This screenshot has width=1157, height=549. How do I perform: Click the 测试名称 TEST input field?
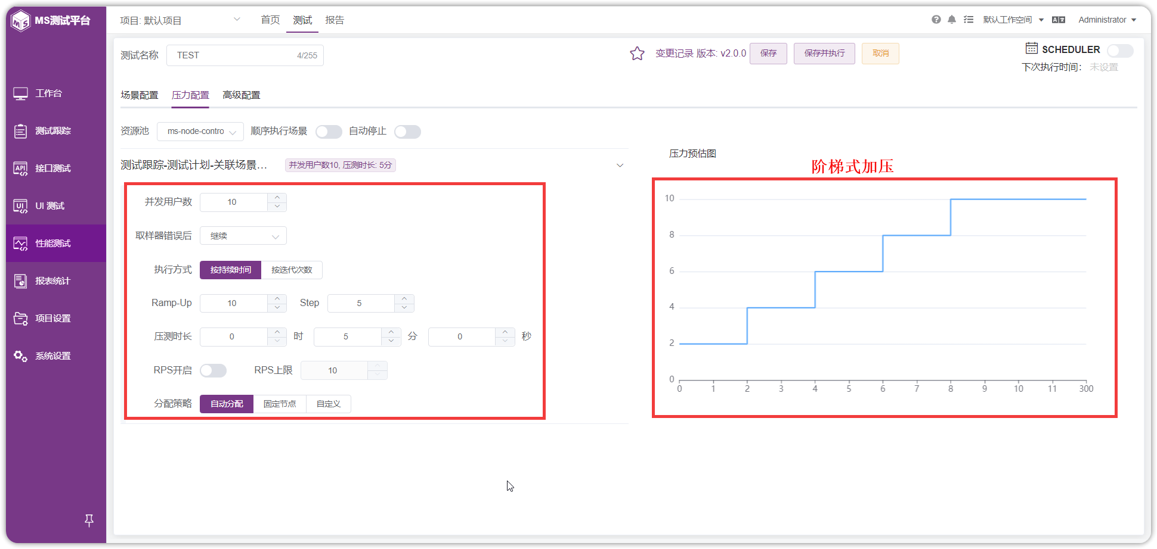245,55
